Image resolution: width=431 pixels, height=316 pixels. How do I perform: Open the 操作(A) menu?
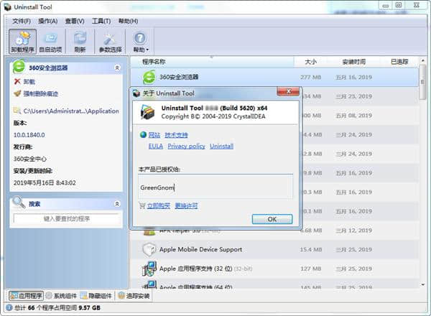pos(48,21)
